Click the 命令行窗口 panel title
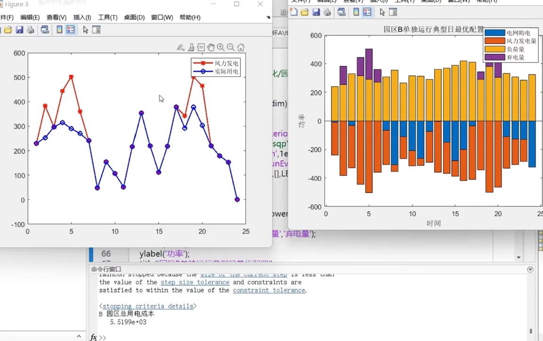The width and height of the screenshot is (543, 341). [x=106, y=269]
